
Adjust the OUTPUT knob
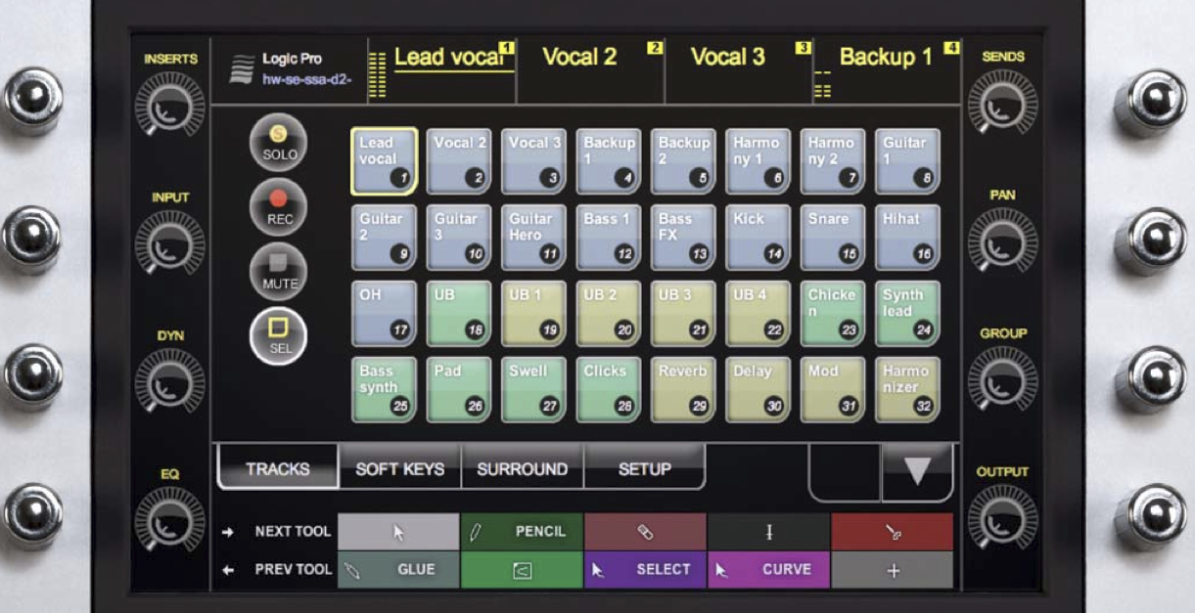click(1002, 518)
